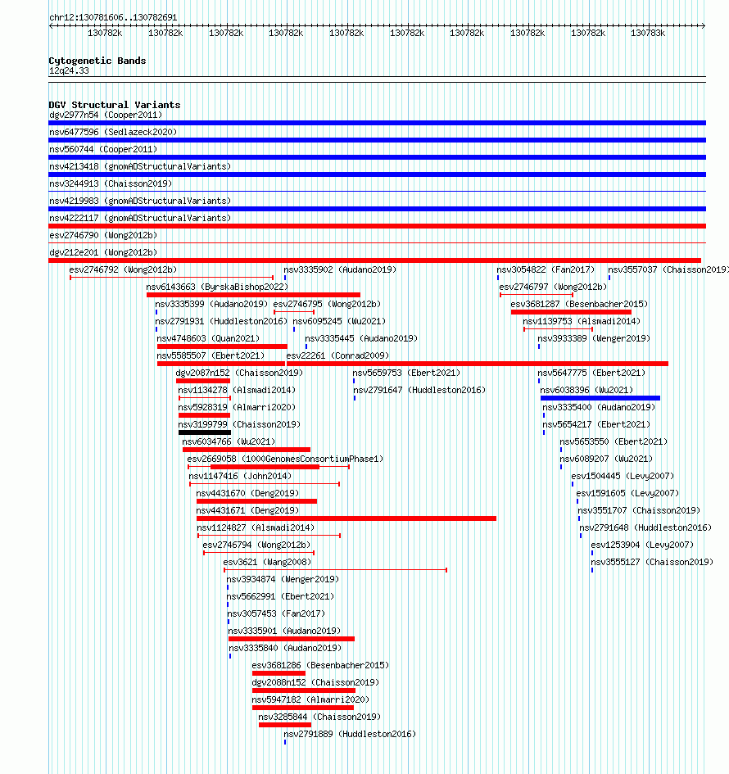This screenshot has width=729, height=774.
Task: Click esv22261 (Conrad2009) label
Action: (x=337, y=356)
